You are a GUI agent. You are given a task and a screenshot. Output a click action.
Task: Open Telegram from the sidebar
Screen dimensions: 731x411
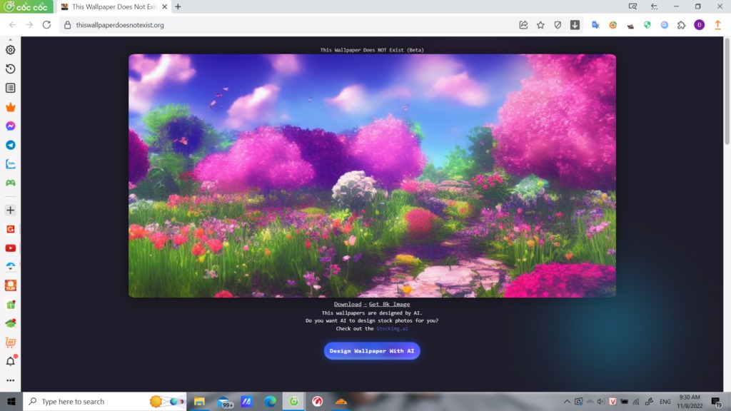point(10,144)
